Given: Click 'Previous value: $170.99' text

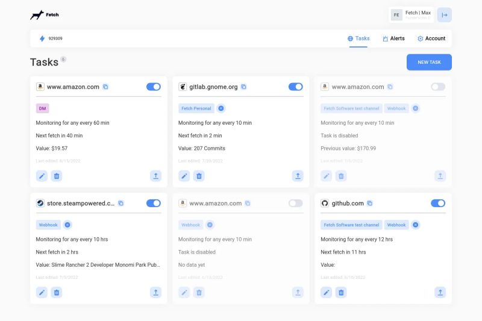Looking at the screenshot, I should coord(348,148).
